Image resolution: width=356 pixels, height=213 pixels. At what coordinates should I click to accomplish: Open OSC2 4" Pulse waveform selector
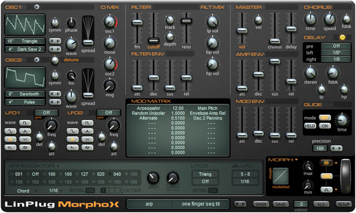click(x=25, y=102)
